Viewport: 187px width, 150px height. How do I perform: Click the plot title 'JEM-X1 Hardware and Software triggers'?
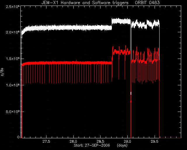click(85, 3)
